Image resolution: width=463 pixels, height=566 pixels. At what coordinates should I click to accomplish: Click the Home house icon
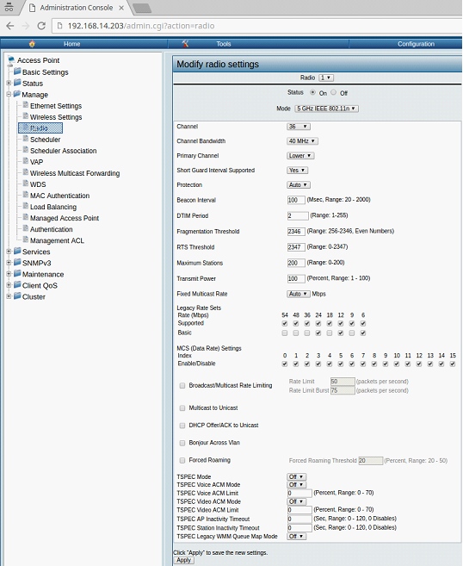pyautogui.click(x=32, y=44)
